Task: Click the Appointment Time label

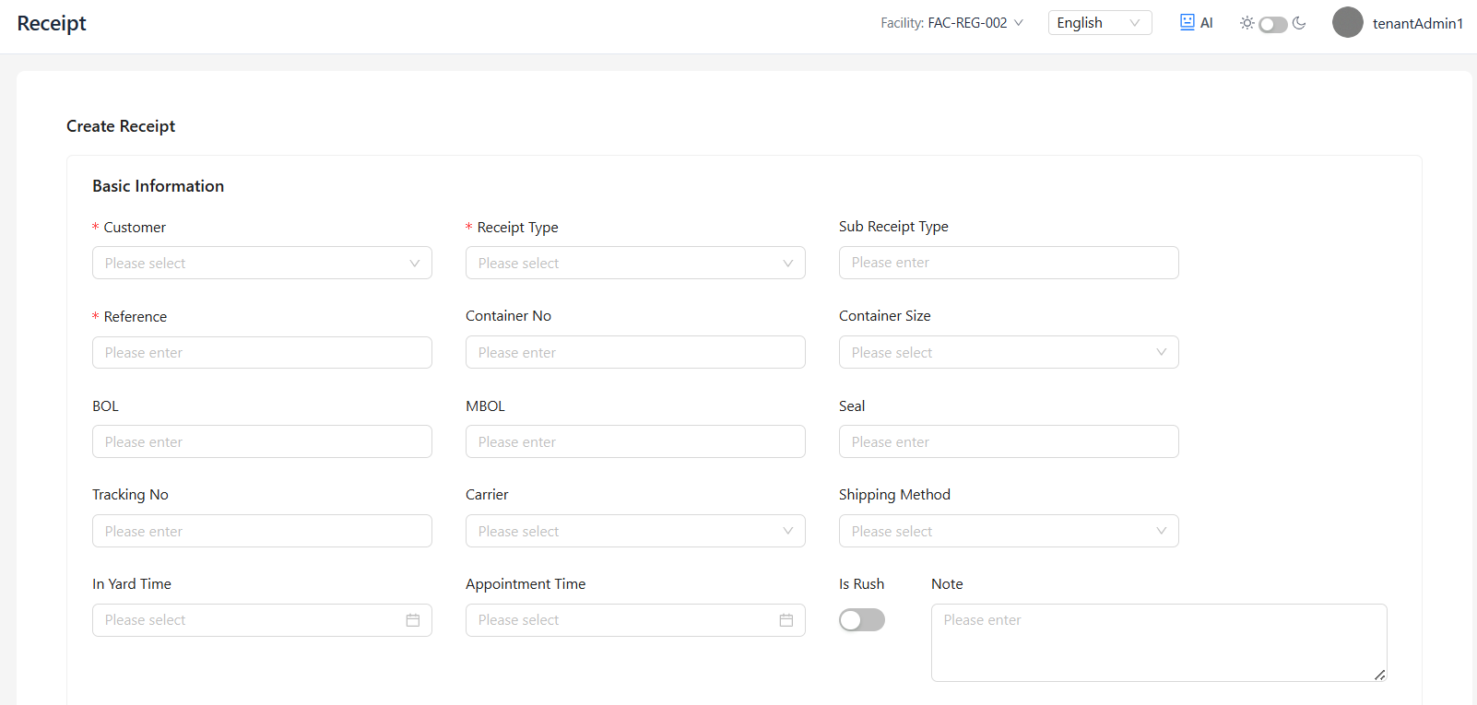Action: point(526,584)
